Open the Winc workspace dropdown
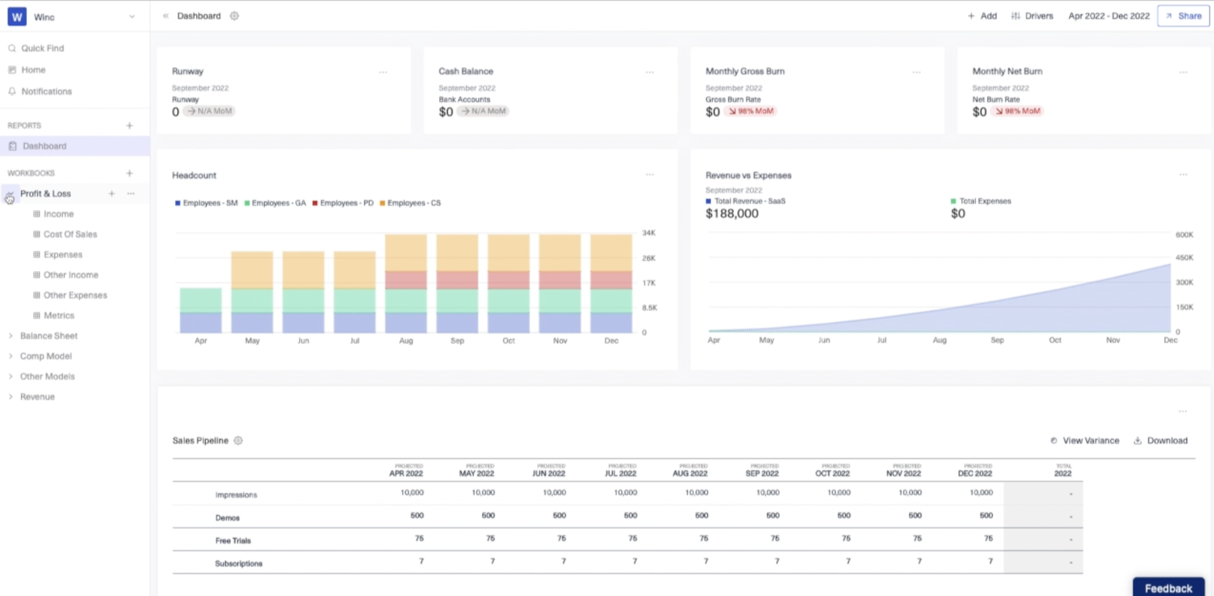 click(132, 16)
